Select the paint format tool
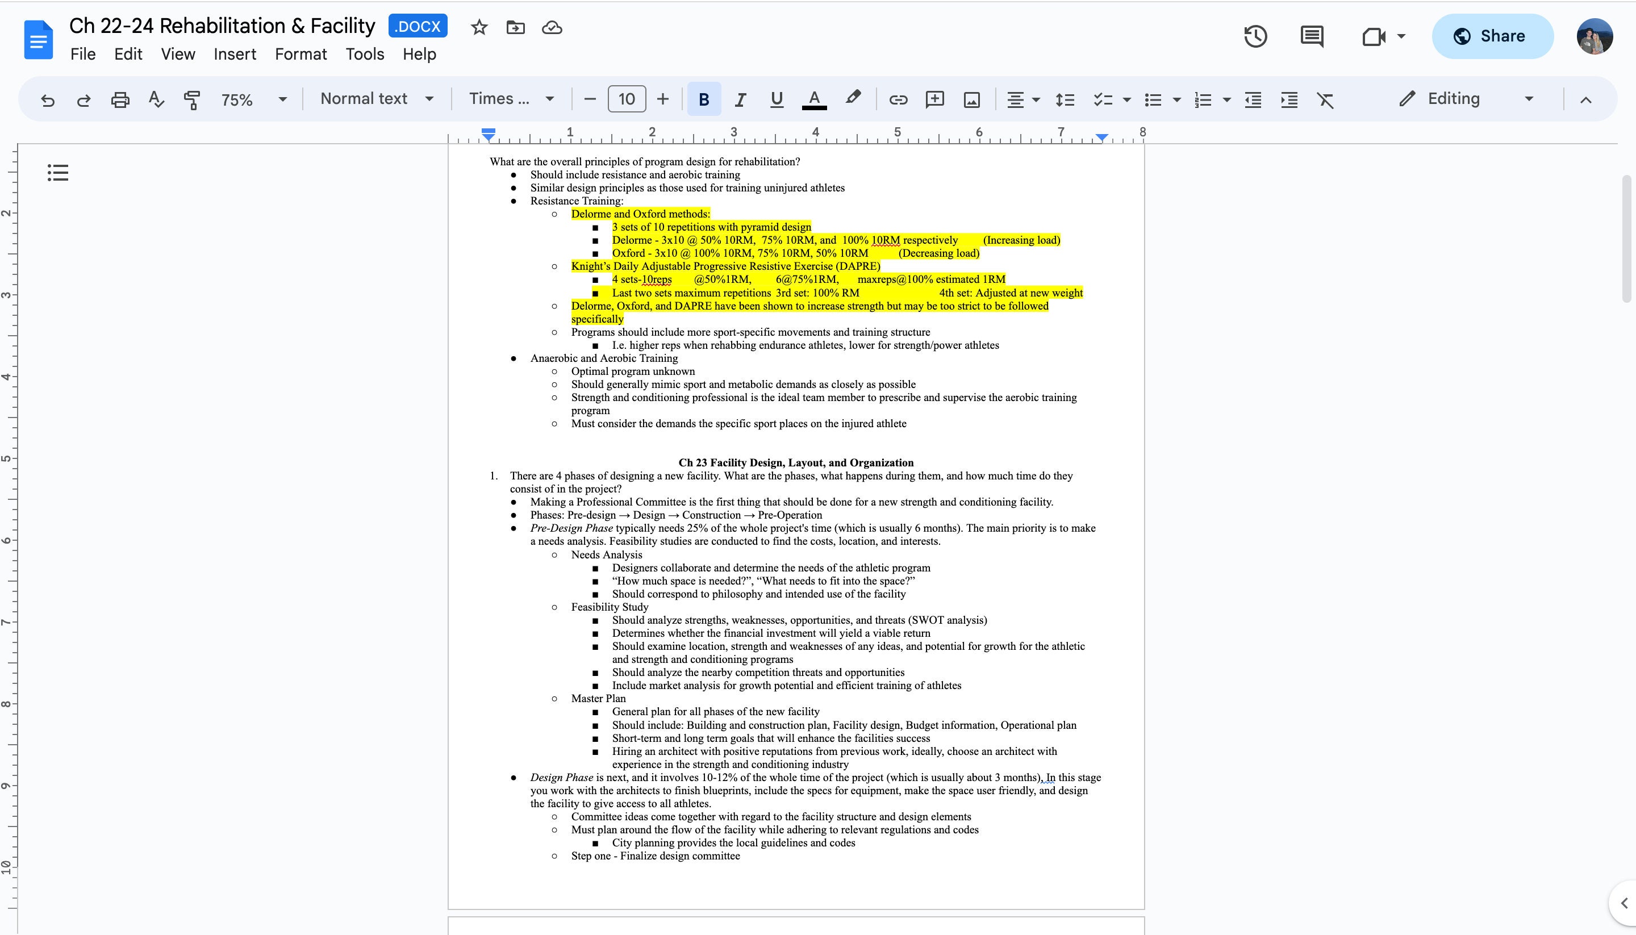1636x935 pixels. click(193, 99)
